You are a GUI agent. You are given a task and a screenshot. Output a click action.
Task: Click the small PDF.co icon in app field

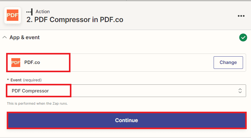click(16, 62)
